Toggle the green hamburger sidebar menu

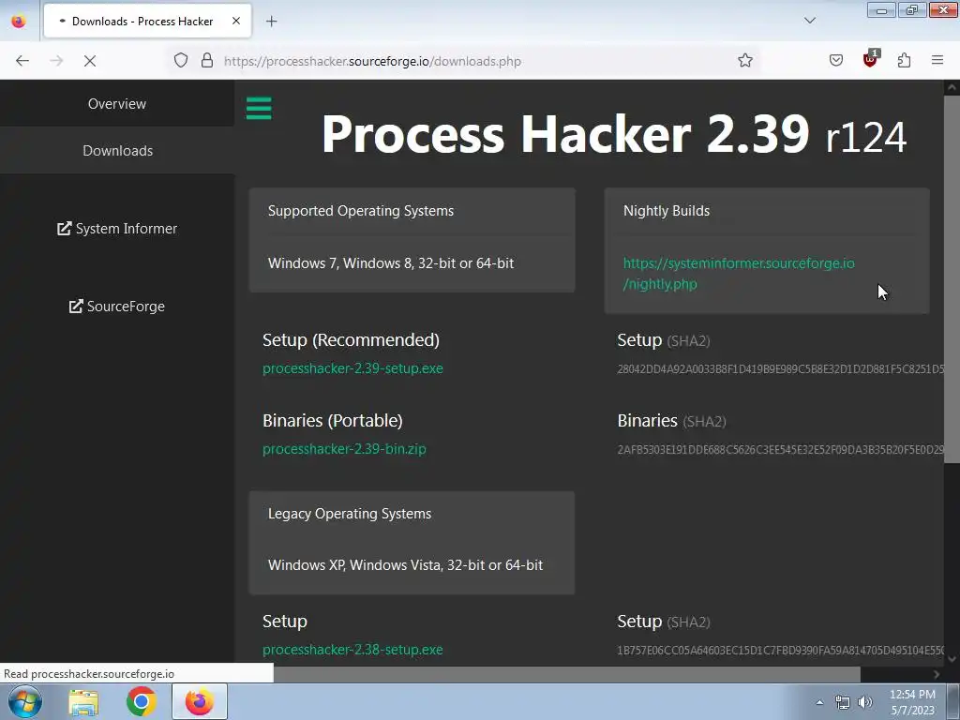[259, 109]
